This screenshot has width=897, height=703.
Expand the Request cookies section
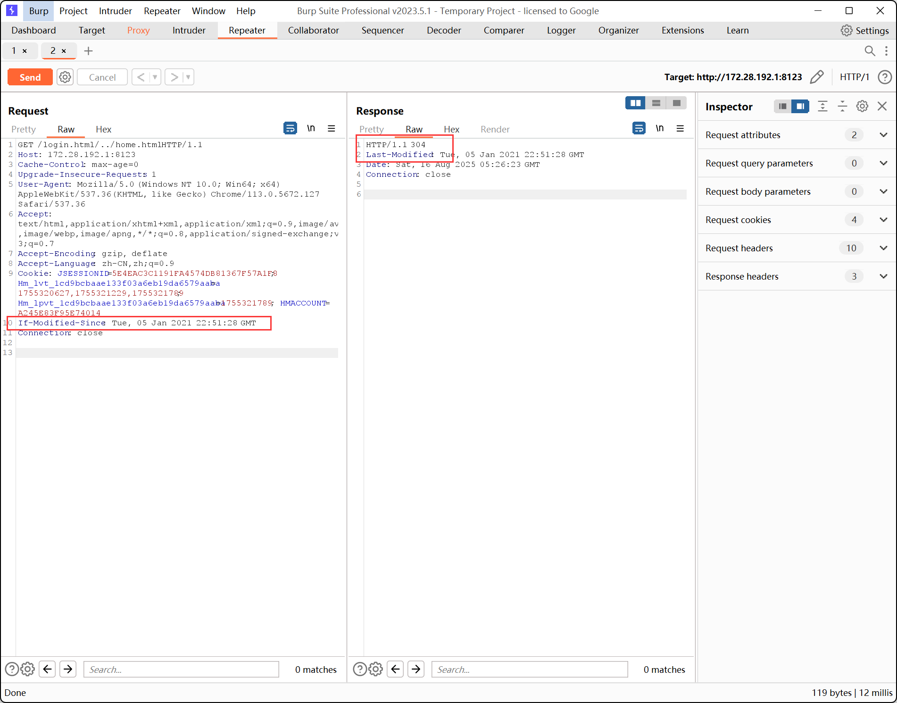pyautogui.click(x=797, y=220)
